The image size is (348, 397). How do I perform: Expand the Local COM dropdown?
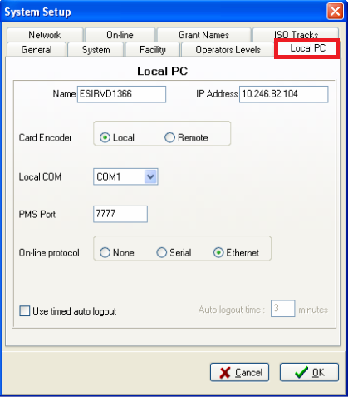(150, 176)
